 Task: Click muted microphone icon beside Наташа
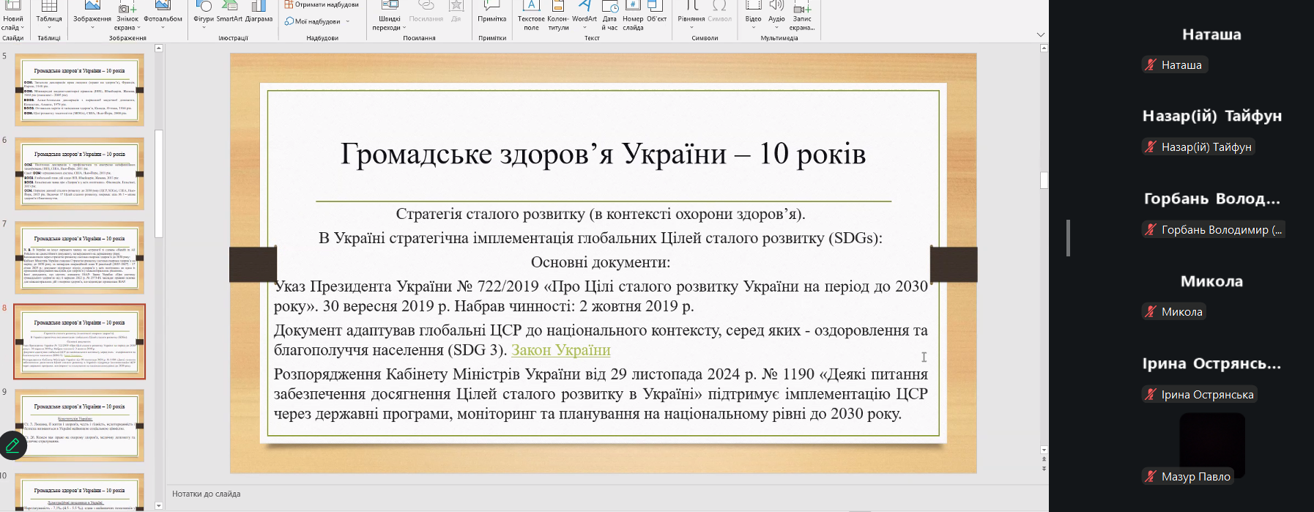1151,65
